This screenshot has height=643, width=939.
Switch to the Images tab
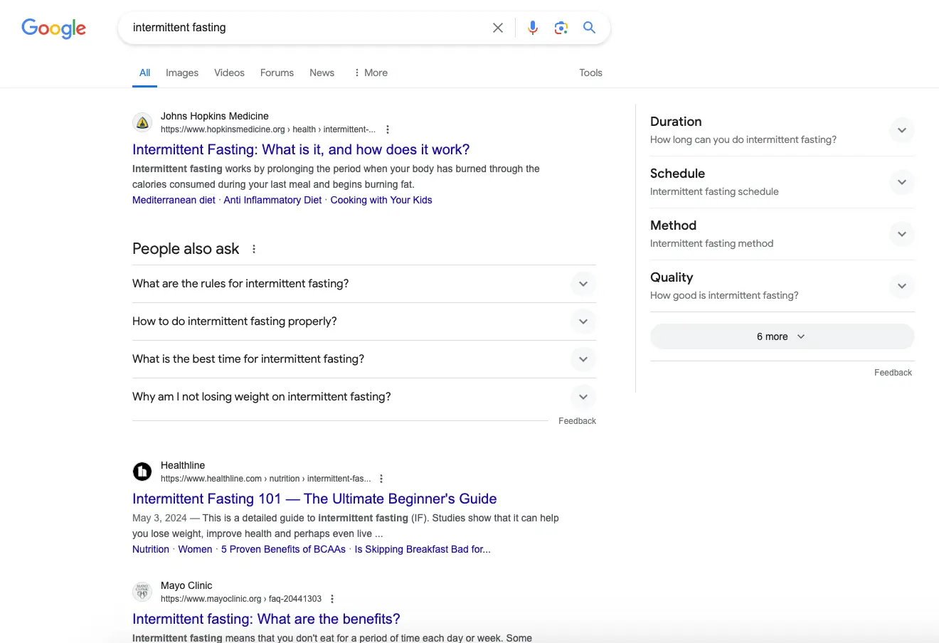(182, 73)
